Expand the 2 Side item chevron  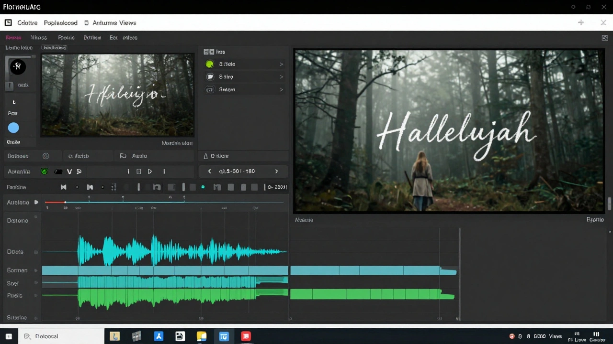(282, 64)
